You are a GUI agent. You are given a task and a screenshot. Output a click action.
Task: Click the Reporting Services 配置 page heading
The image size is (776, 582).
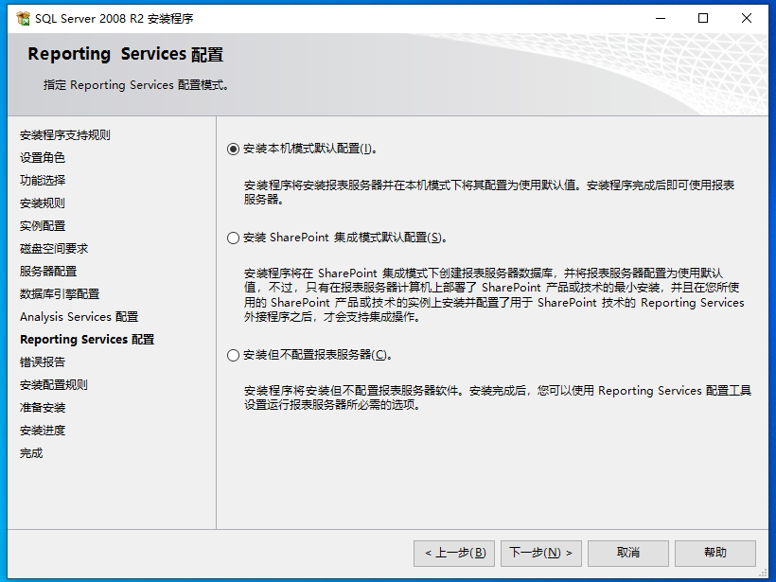[125, 54]
